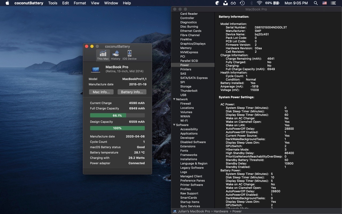This screenshot has height=214, width=342.
Task: Collapse the Software section triangle
Action: (174, 125)
